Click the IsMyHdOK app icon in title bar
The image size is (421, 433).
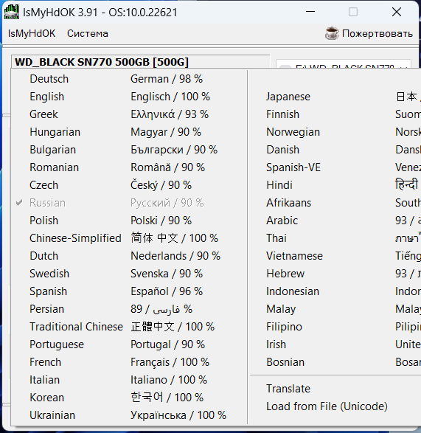[12, 12]
